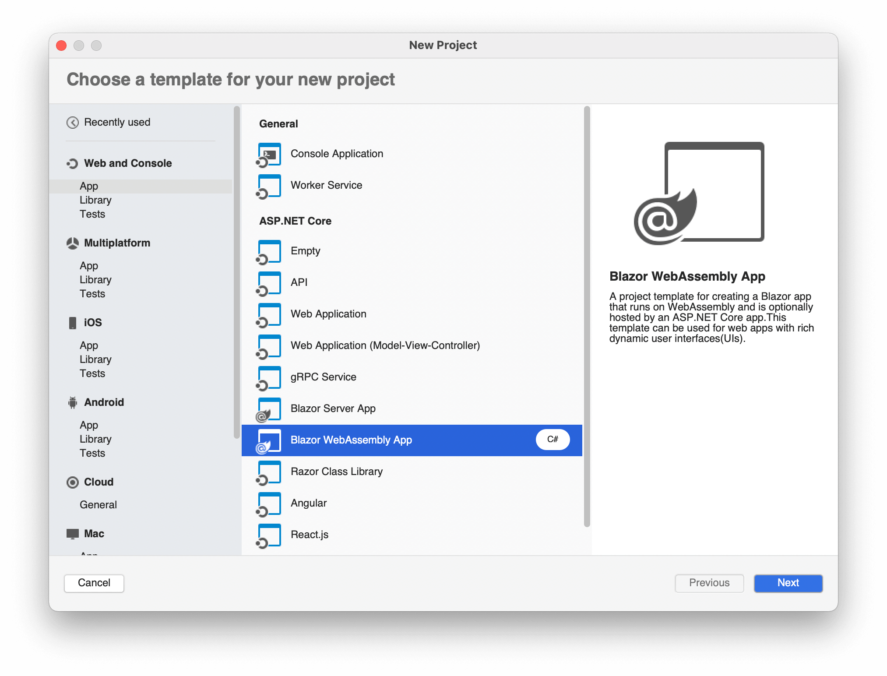Choose the Angular template
The width and height of the screenshot is (887, 676).
[412, 503]
